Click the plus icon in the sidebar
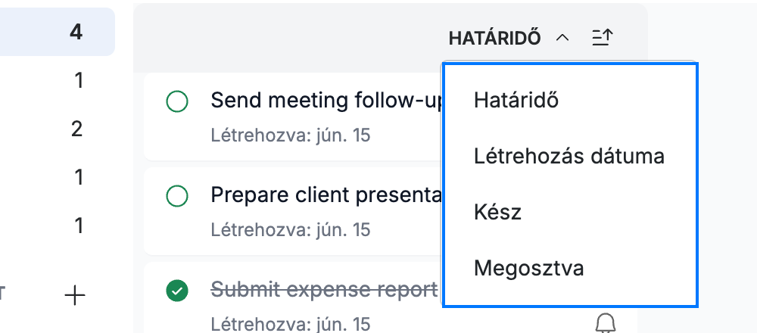 click(x=75, y=294)
